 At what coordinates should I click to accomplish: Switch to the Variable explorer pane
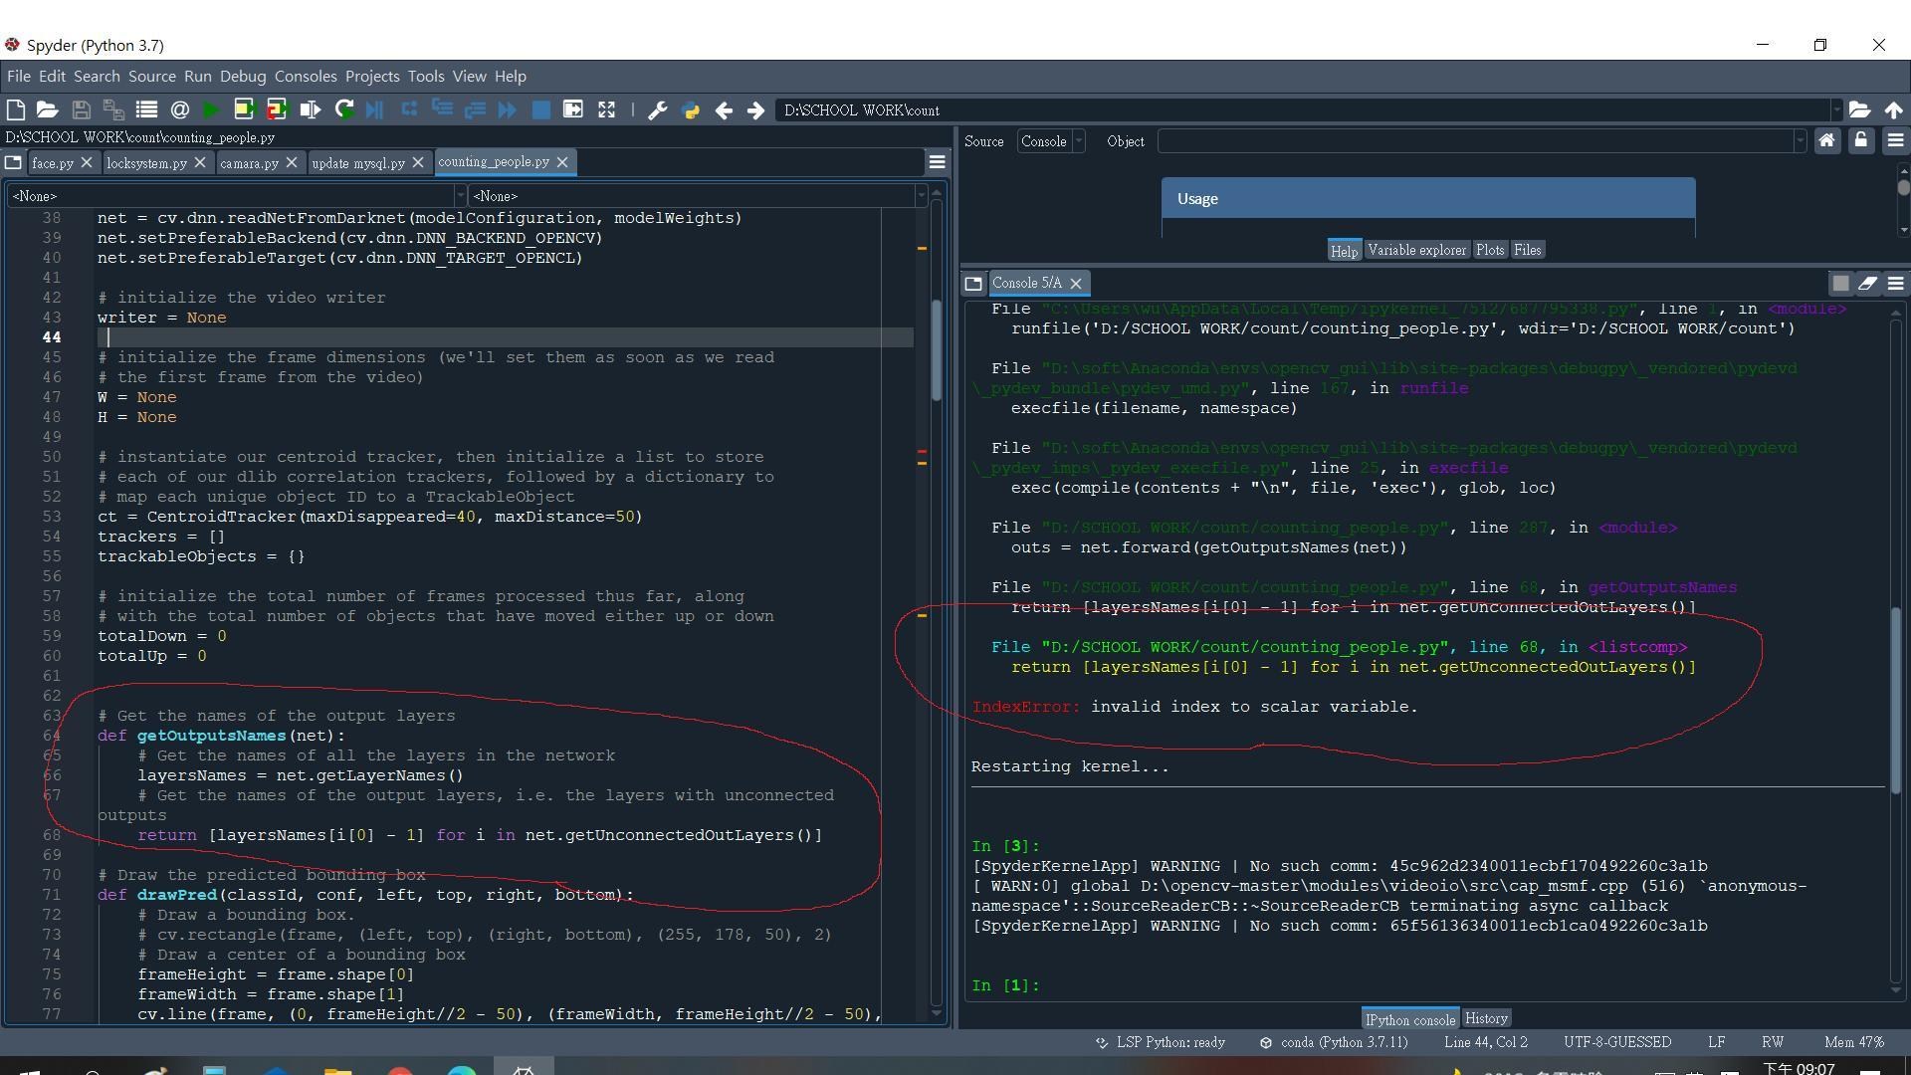1415,250
